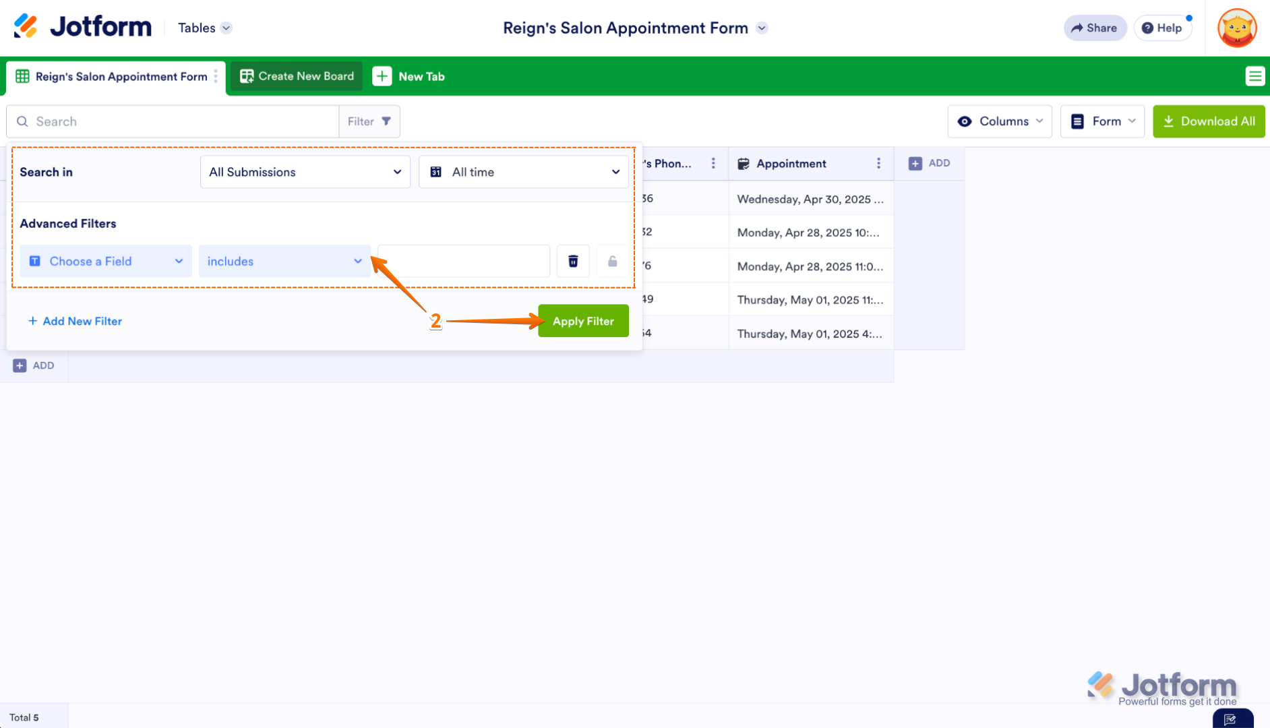Toggle the Filter button
Image resolution: width=1270 pixels, height=728 pixels.
[x=369, y=121]
